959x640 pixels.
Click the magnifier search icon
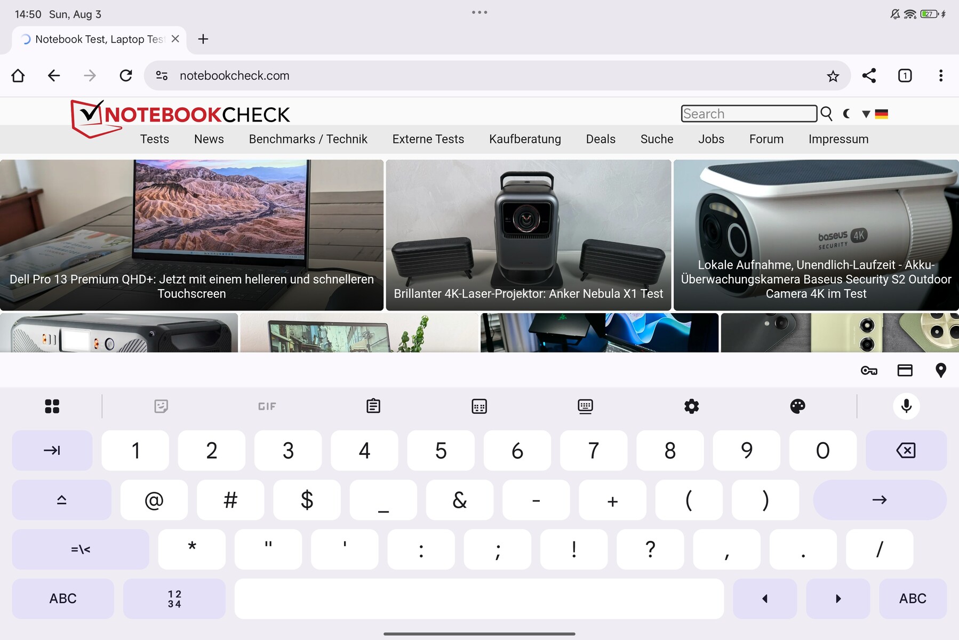click(827, 114)
